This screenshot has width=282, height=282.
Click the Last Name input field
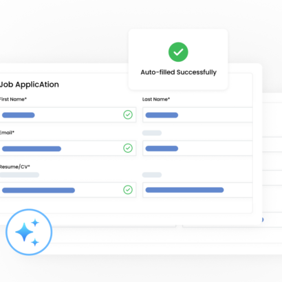pyautogui.click(x=197, y=115)
